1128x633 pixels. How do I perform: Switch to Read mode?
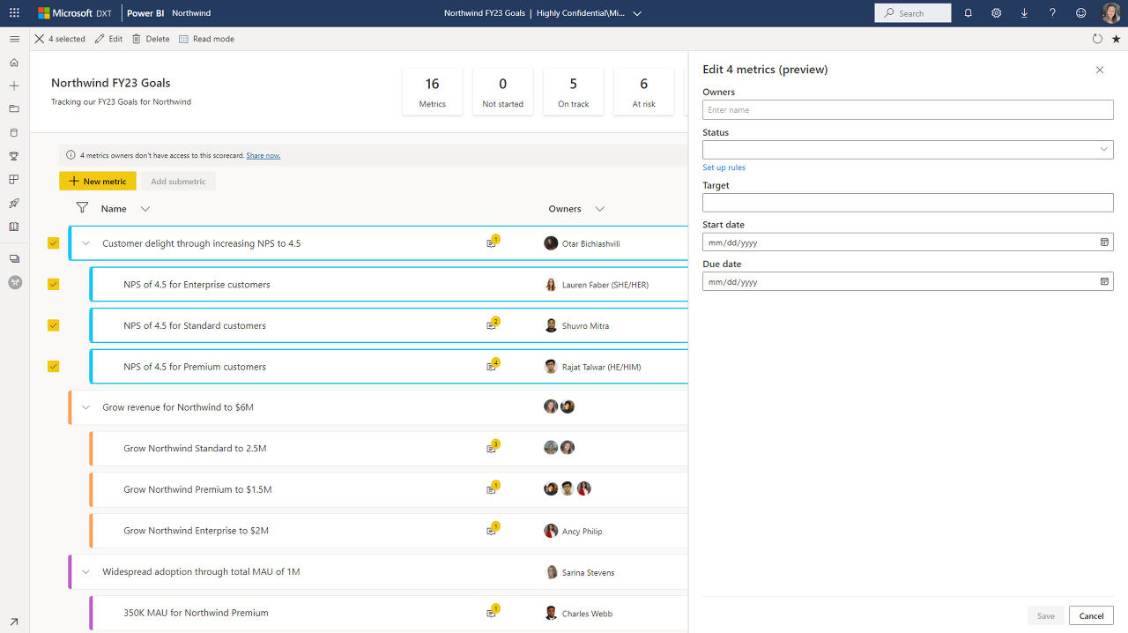coord(206,39)
